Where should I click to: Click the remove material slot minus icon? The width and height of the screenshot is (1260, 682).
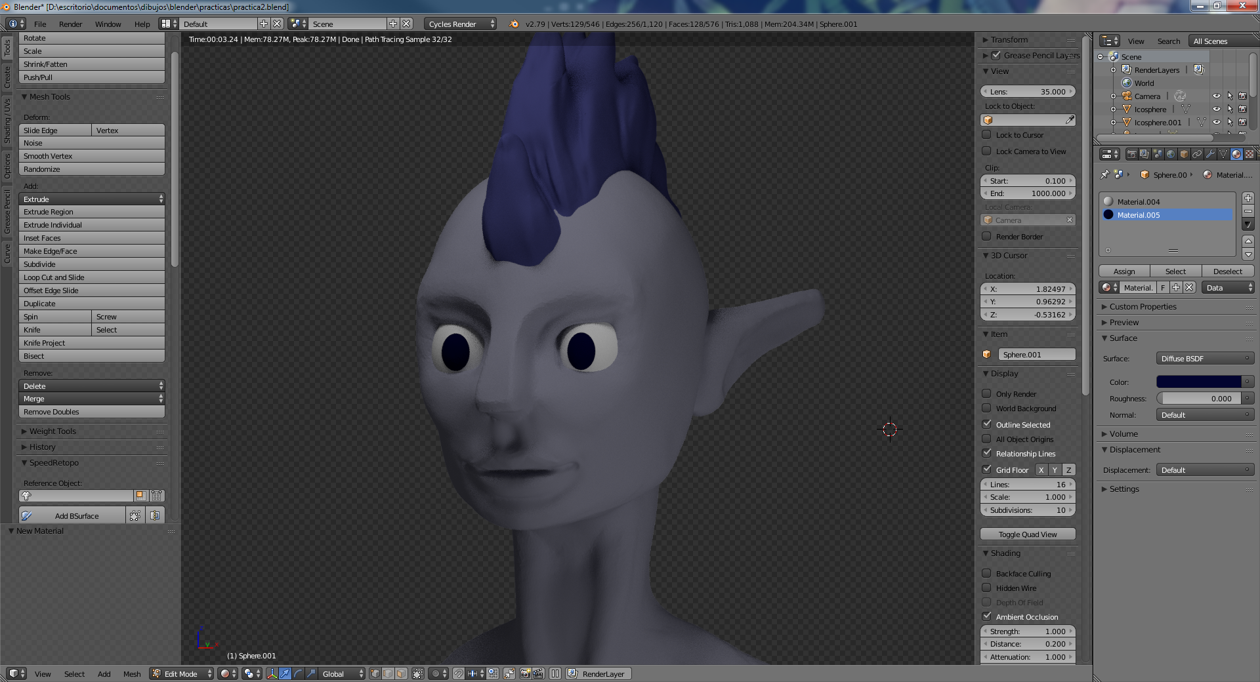coord(1248,211)
